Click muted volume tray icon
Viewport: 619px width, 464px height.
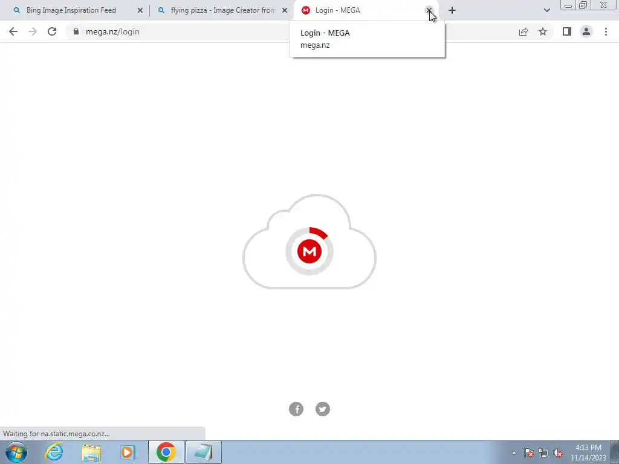point(558,453)
